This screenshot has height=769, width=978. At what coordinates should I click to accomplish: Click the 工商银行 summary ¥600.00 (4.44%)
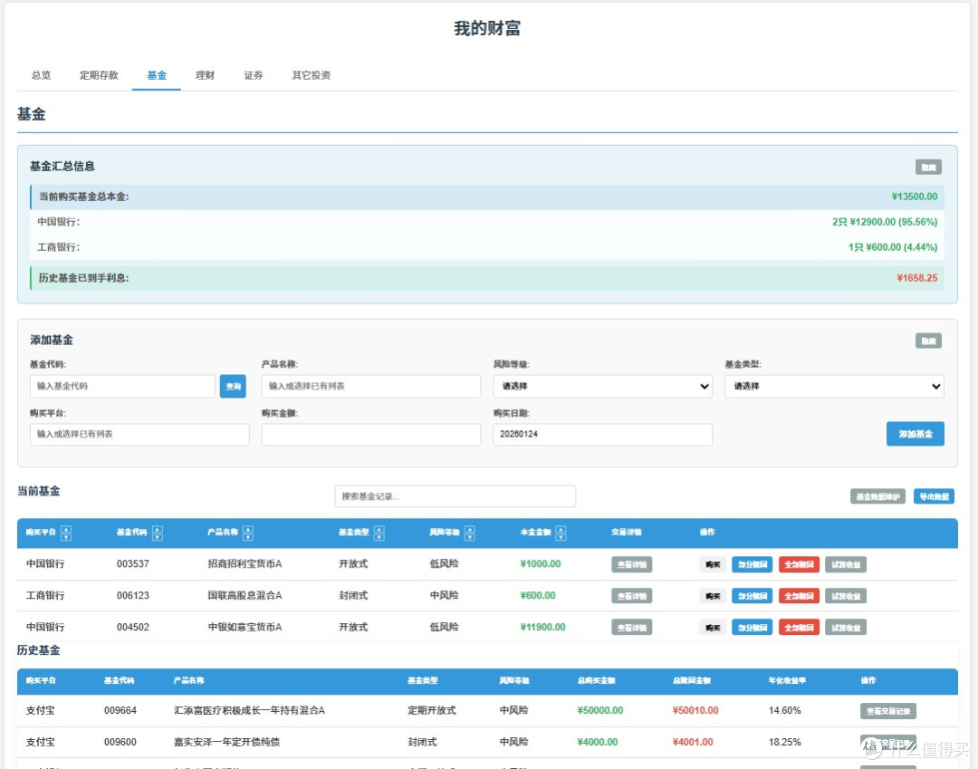pyautogui.click(x=893, y=247)
